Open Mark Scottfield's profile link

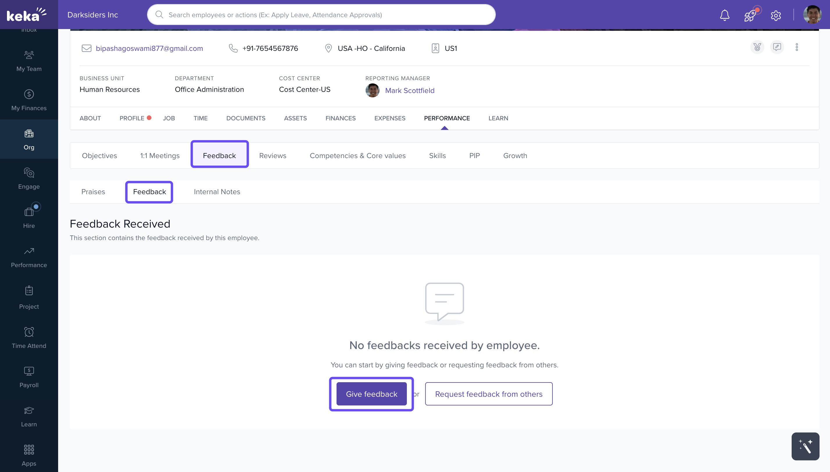tap(409, 90)
